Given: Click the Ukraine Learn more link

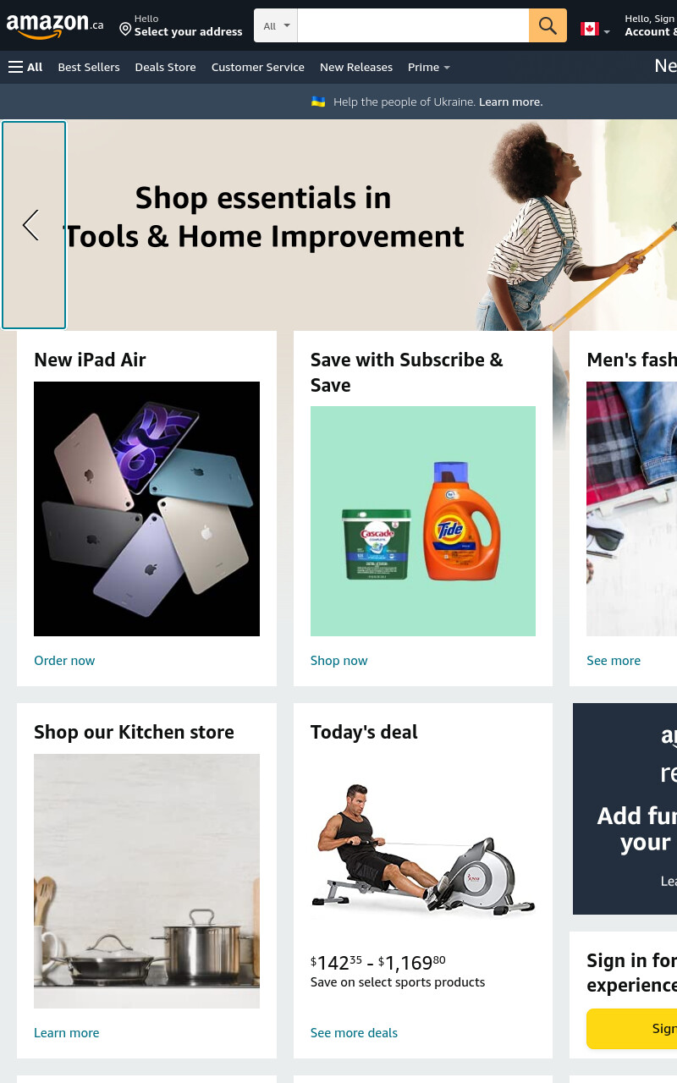Looking at the screenshot, I should point(511,102).
